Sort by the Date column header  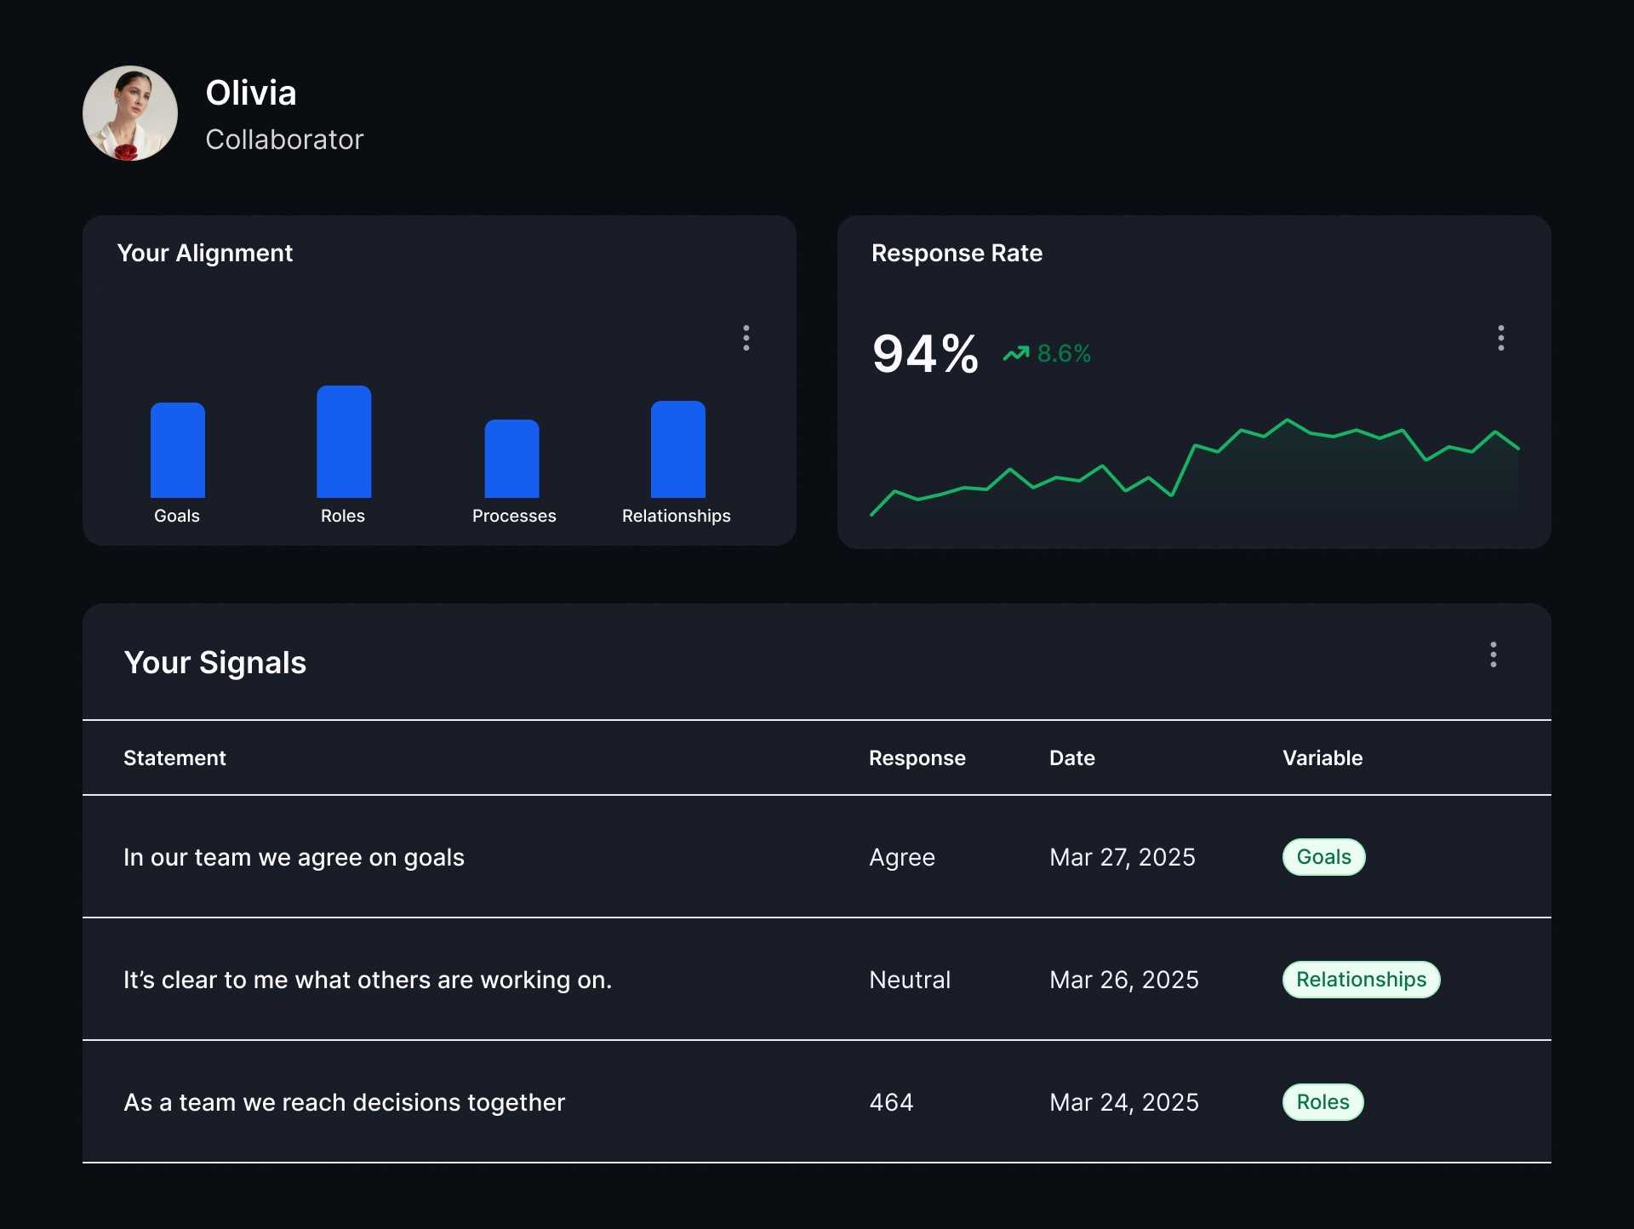point(1072,758)
